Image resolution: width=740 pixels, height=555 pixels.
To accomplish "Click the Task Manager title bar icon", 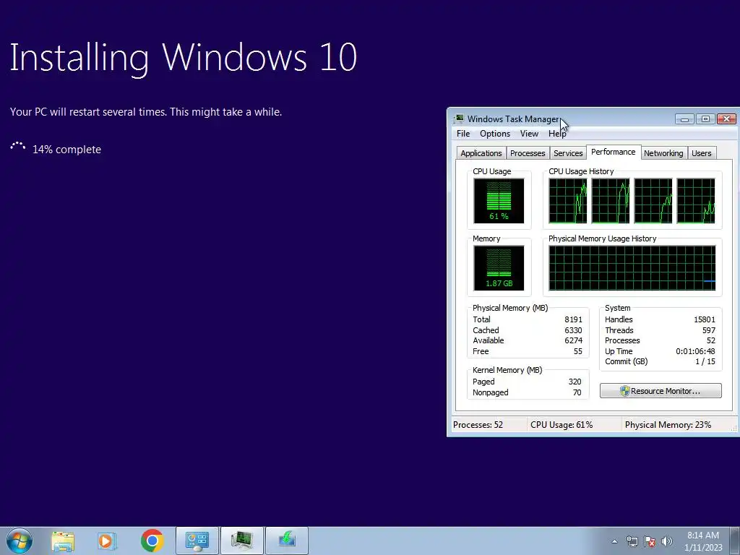I will click(x=459, y=119).
